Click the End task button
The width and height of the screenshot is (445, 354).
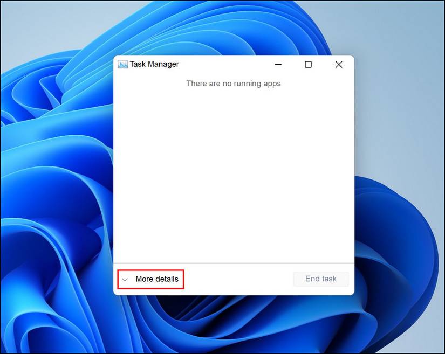[x=321, y=279]
